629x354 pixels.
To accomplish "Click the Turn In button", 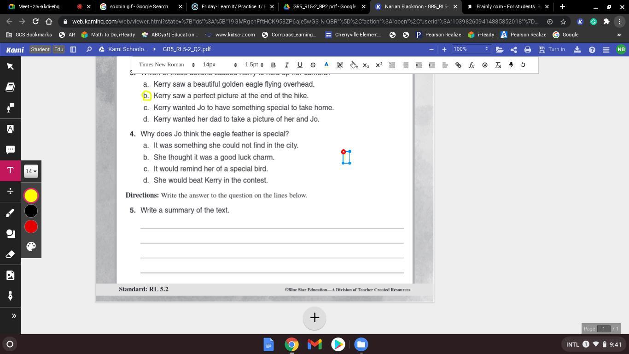I will (x=552, y=49).
